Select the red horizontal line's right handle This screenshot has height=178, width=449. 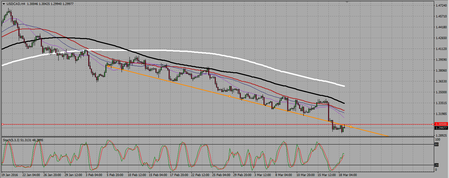[433, 124]
